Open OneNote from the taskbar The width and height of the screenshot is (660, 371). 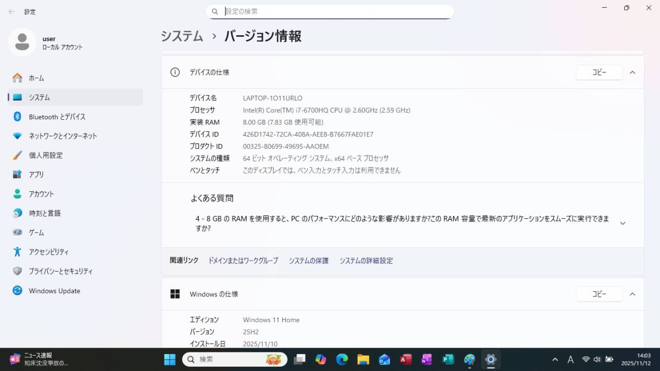click(427, 359)
